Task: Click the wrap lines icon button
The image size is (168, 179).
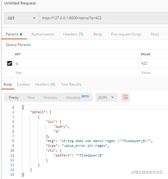Action: coord(125,97)
